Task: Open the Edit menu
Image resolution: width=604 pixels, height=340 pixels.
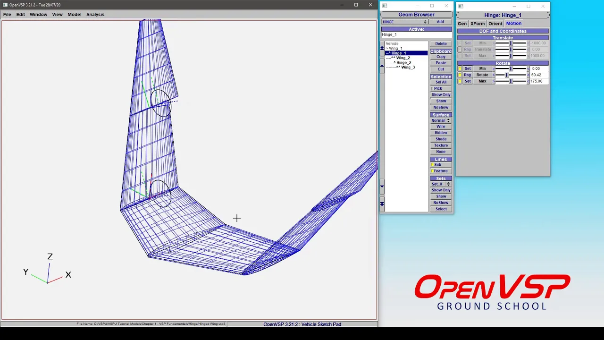Action: tap(21, 14)
